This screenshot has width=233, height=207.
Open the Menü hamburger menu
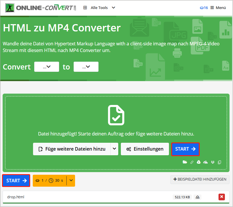coord(218,8)
